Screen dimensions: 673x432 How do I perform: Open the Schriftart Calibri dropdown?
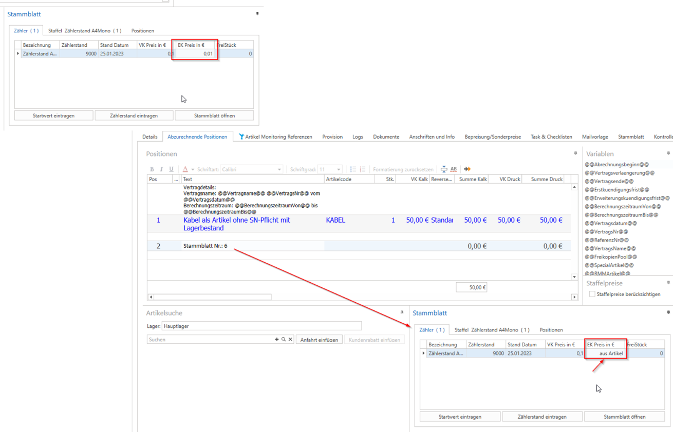279,170
